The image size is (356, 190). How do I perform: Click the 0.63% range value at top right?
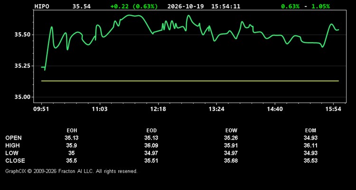290,6
